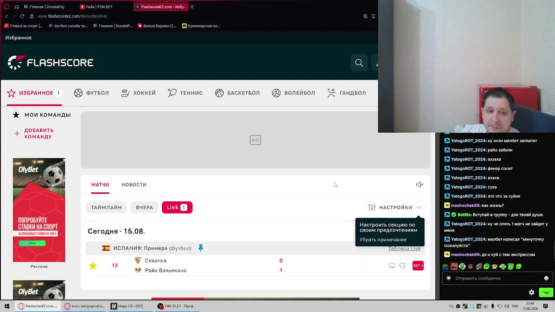Switch to the Новости tab
555x312 pixels.
click(134, 185)
